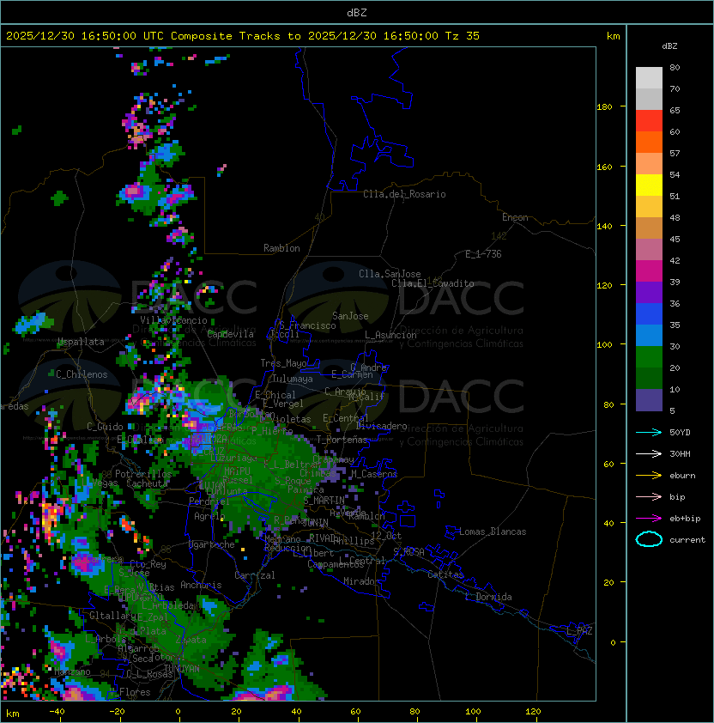
Task: Click the 100 km mark on bottom axis
Action: pyautogui.click(x=474, y=712)
